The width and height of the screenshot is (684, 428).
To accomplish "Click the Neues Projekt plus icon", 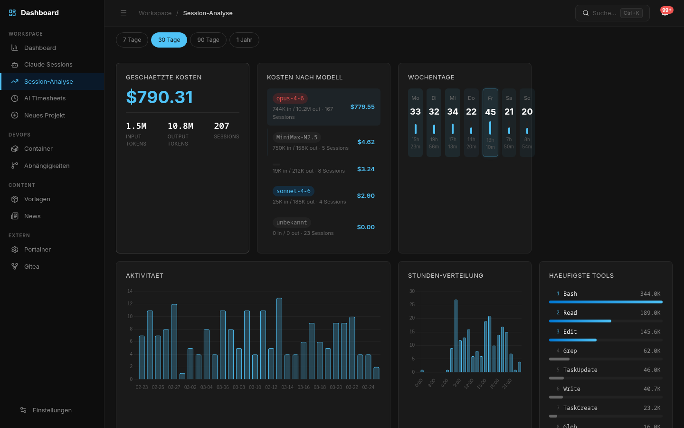I will (x=14, y=115).
